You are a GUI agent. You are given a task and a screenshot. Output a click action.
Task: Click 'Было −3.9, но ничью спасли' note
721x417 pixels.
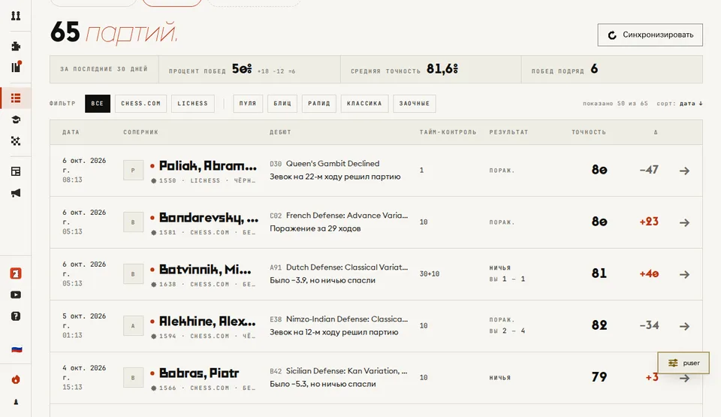point(322,280)
